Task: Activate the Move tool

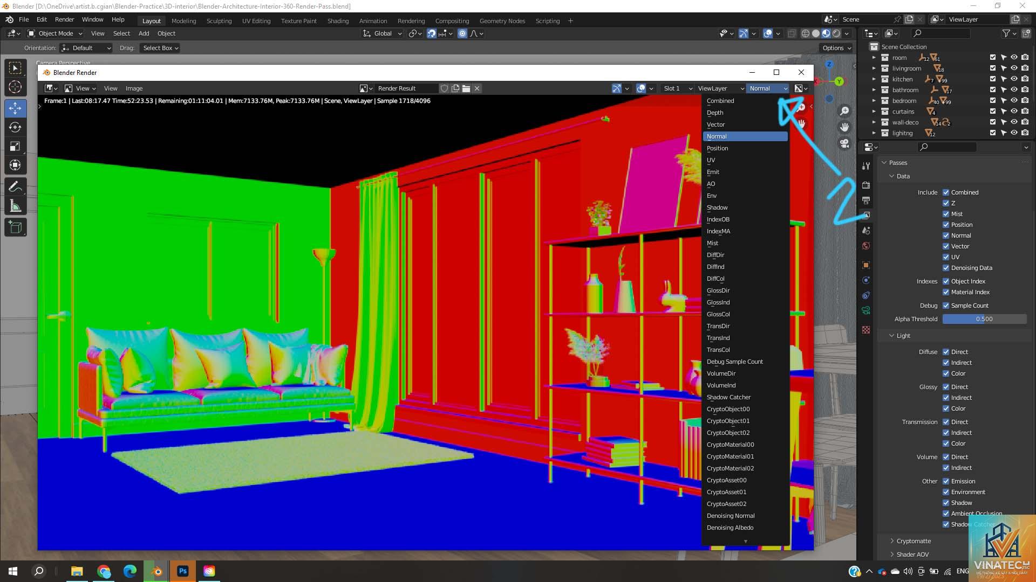Action: pyautogui.click(x=15, y=108)
